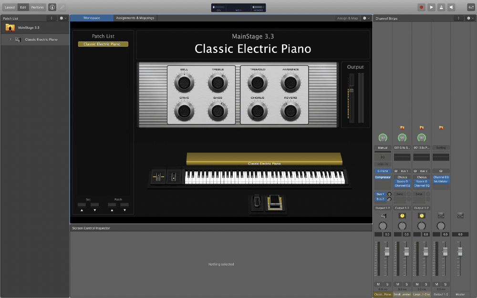
Task: Start playback with the play button
Action: click(431, 7)
